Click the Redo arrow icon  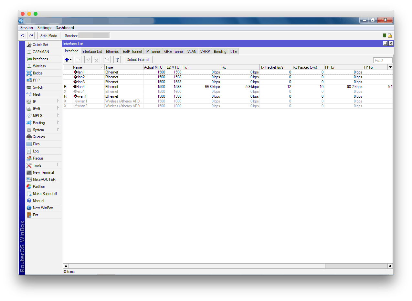pos(30,36)
